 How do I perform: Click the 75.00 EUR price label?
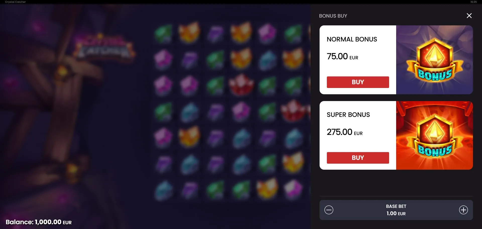pyautogui.click(x=342, y=56)
